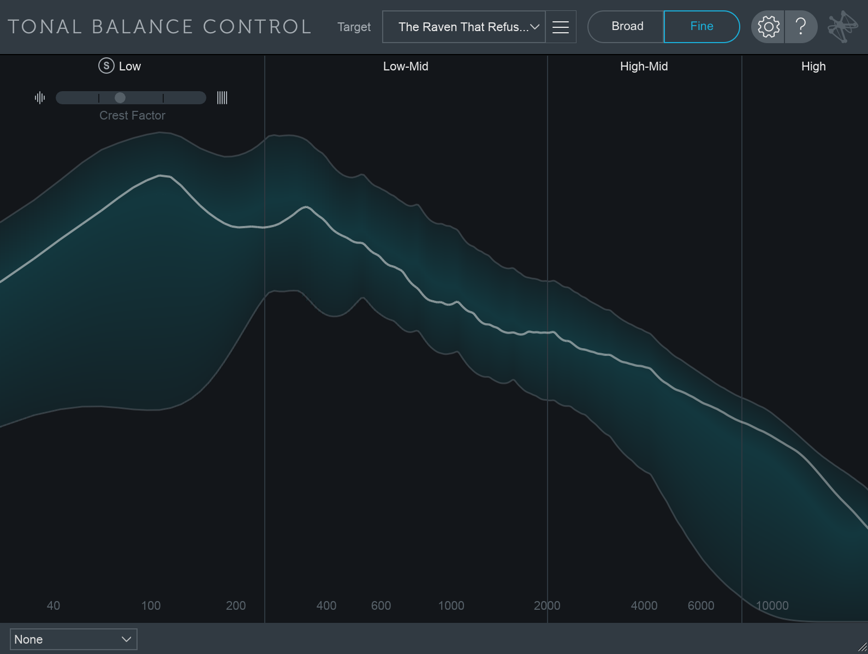Select the High-Mid band label
The height and width of the screenshot is (654, 868).
[x=644, y=67]
